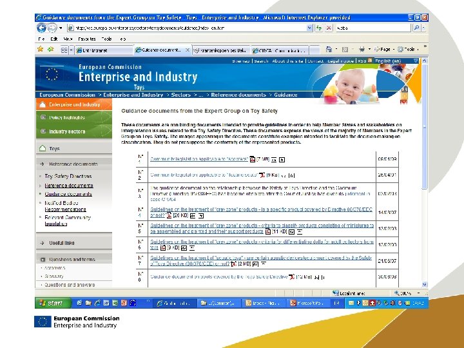Screen dimensions: 464x348
Task: Open the Help menu
Action: pyautogui.click(x=123, y=39)
